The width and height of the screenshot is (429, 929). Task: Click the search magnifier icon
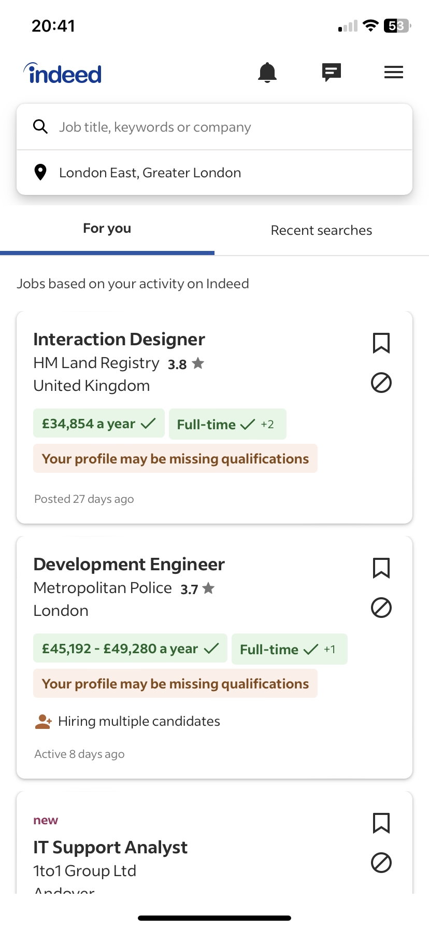(x=40, y=126)
